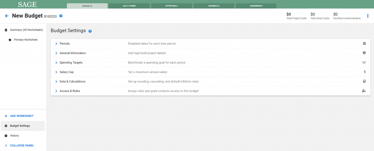Click the clock icon beside History

(6, 136)
